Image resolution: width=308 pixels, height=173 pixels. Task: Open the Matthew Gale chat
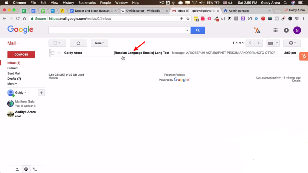[26, 103]
